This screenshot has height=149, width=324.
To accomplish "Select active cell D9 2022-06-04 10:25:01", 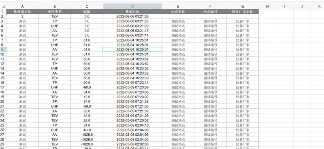I will (132, 49).
